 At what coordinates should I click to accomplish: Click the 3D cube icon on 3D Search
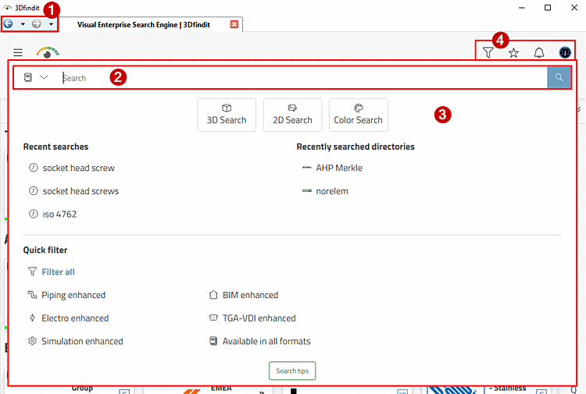(227, 108)
